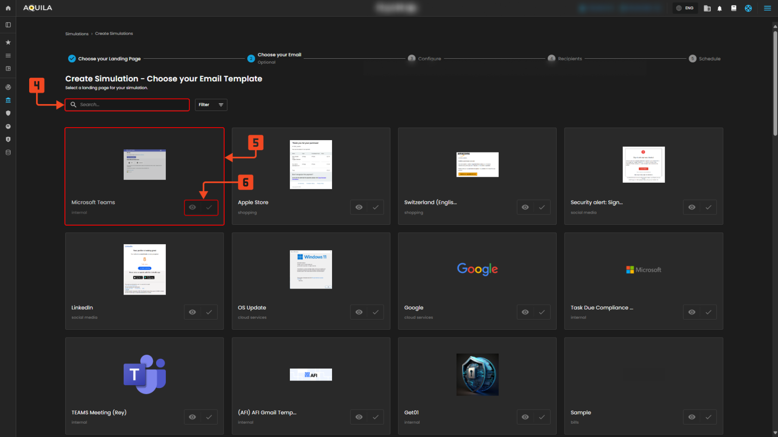This screenshot has height=437, width=778.
Task: Open the ENG language selector
Action: 685,8
